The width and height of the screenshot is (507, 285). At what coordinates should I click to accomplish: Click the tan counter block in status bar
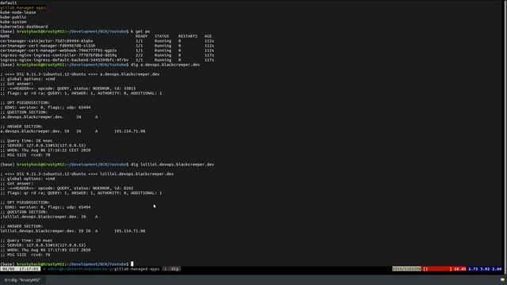pyautogui.click(x=406, y=269)
